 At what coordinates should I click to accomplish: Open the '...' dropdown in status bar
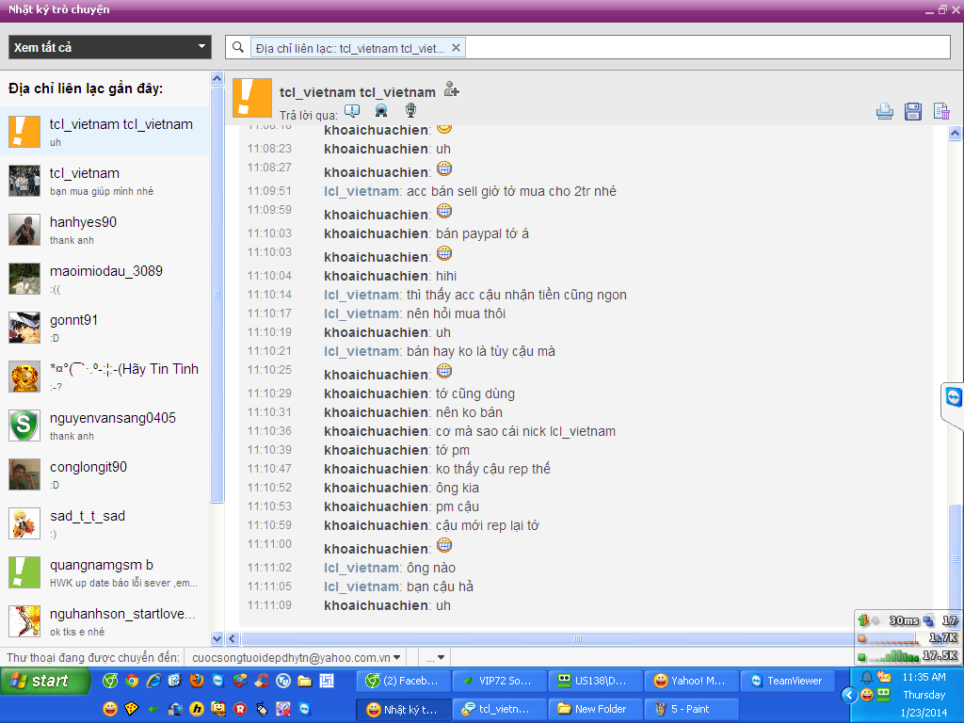pos(435,658)
